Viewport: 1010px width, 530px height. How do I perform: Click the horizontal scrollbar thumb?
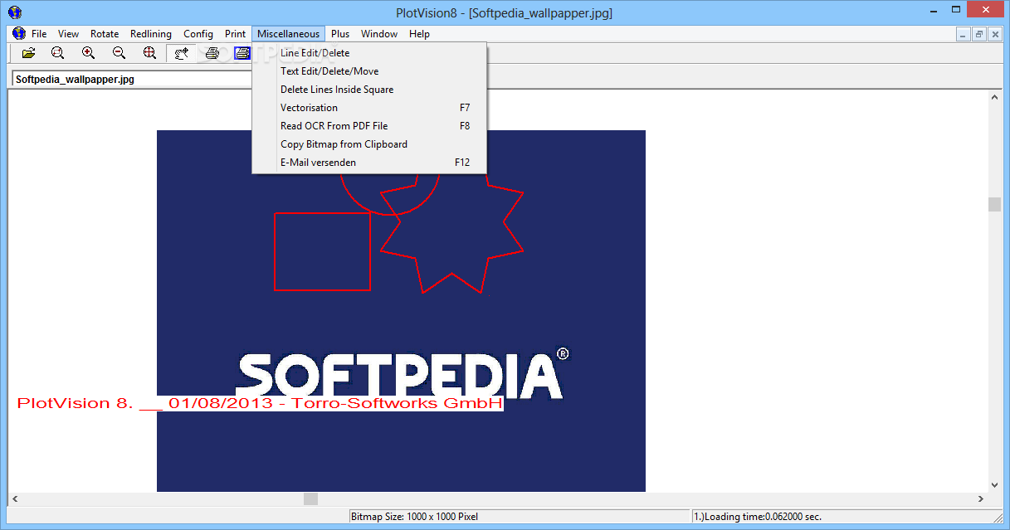pyautogui.click(x=310, y=499)
